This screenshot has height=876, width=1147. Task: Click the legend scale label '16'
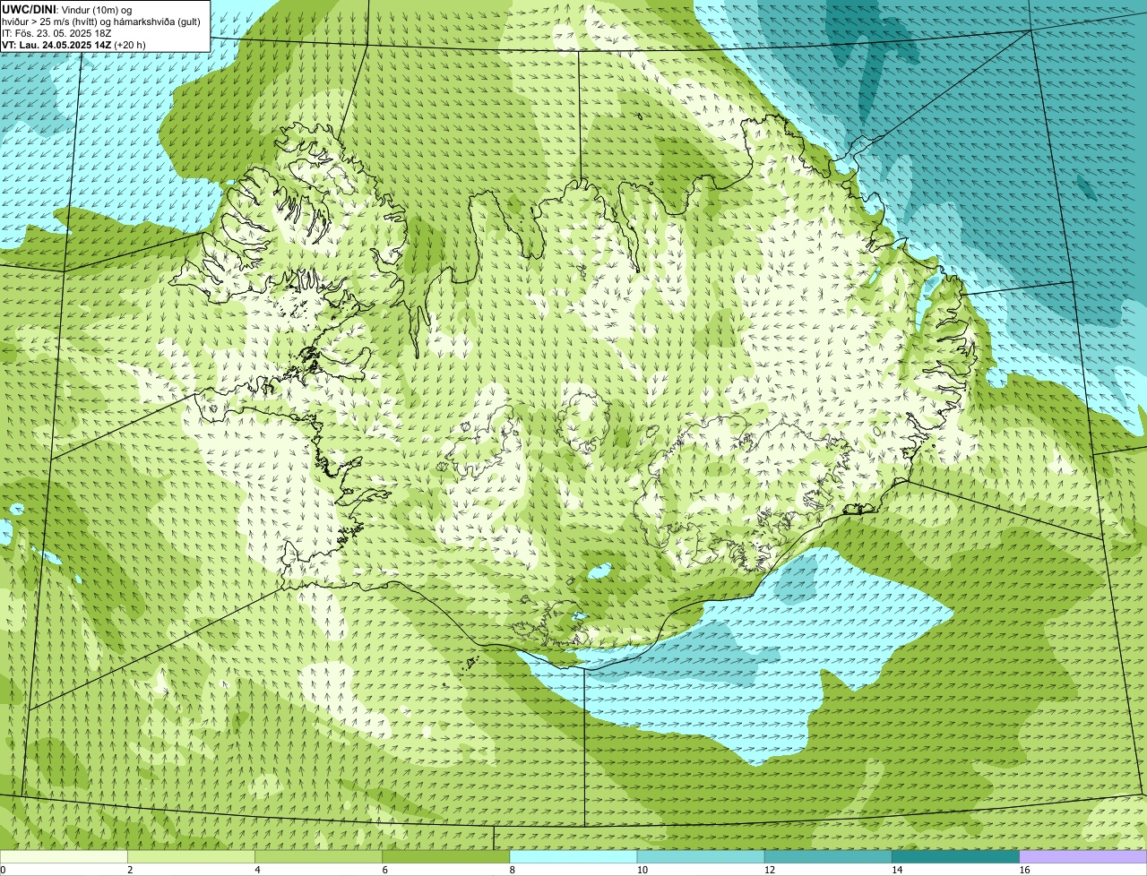coord(1024,870)
